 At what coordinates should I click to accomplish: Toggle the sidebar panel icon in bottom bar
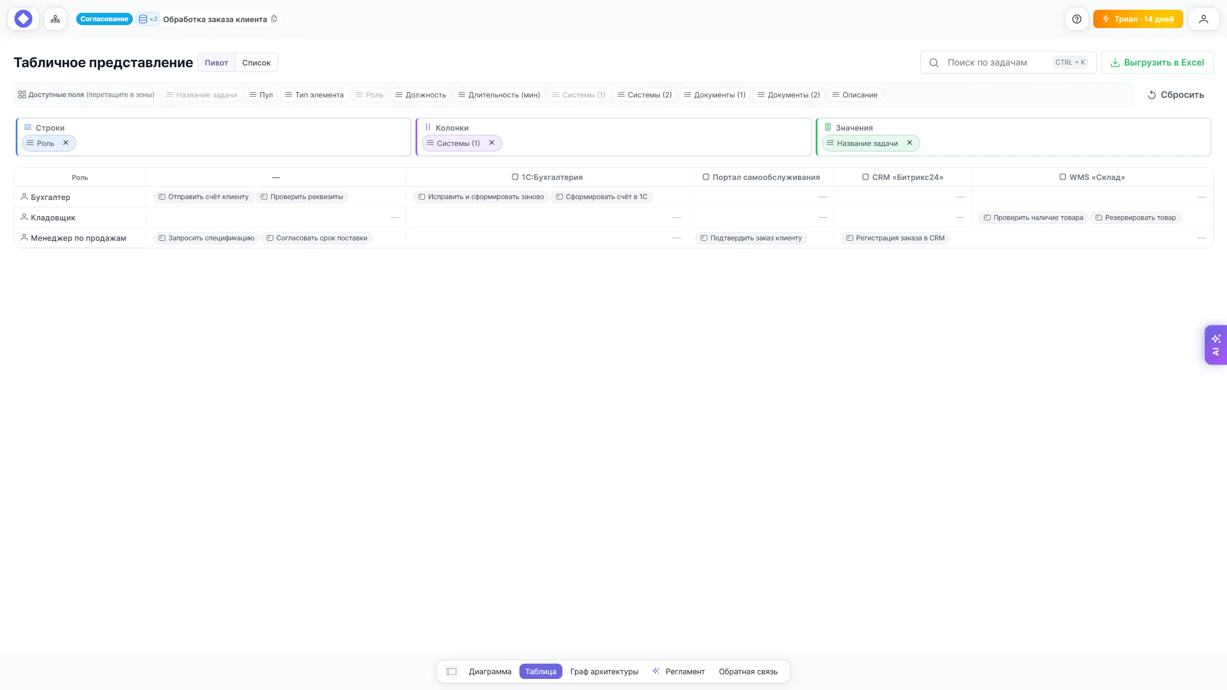(452, 671)
